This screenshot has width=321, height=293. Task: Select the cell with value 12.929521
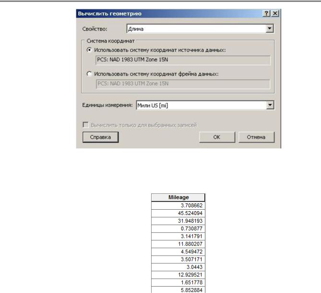tap(178, 275)
